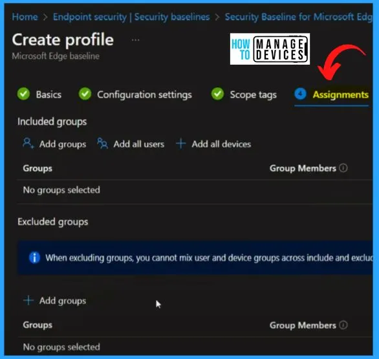Image resolution: width=379 pixels, height=359 pixels.
Task: Open Security Baseline for Microsoft Edge breadcrumb
Action: tap(299, 17)
